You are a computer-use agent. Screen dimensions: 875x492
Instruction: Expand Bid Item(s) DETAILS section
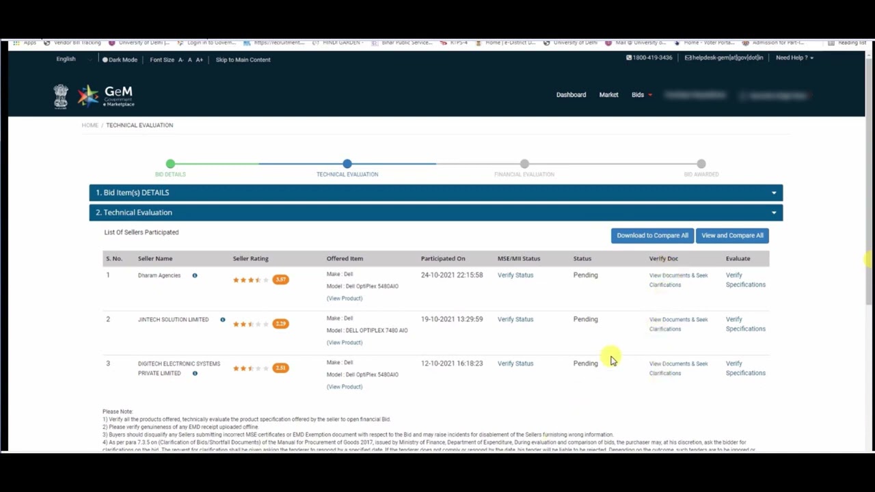[x=436, y=193]
